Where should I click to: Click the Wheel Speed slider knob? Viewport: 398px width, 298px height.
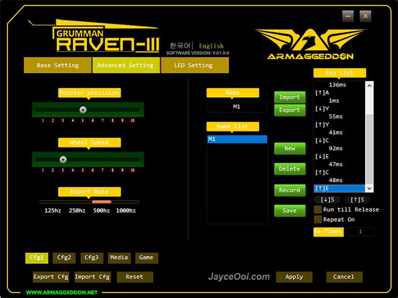tap(63, 159)
